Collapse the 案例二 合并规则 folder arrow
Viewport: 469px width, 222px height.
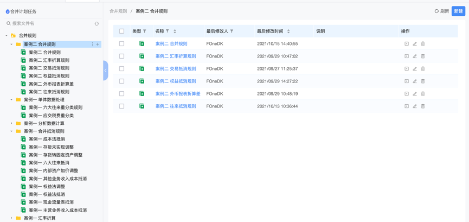coord(11,45)
